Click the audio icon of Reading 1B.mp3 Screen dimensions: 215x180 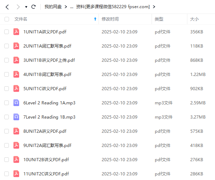(16, 117)
